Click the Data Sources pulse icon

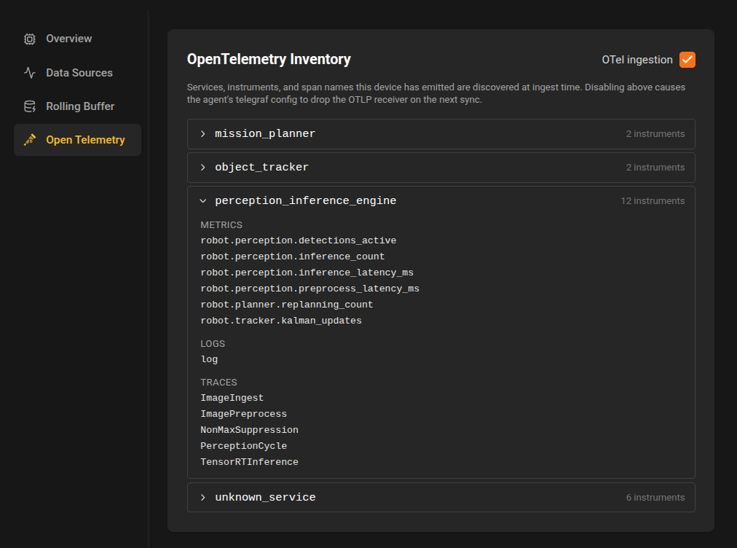[x=30, y=73]
